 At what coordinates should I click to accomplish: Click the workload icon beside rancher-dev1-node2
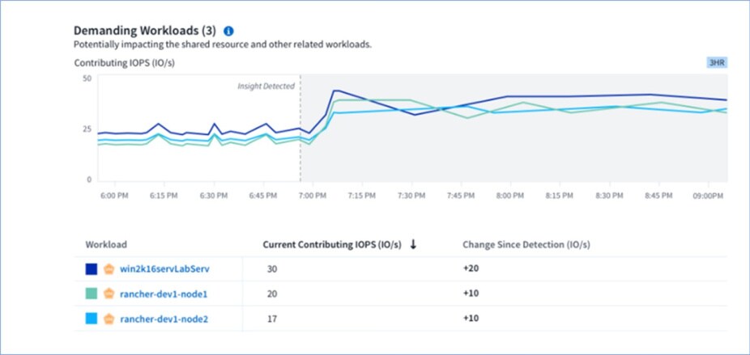click(109, 319)
